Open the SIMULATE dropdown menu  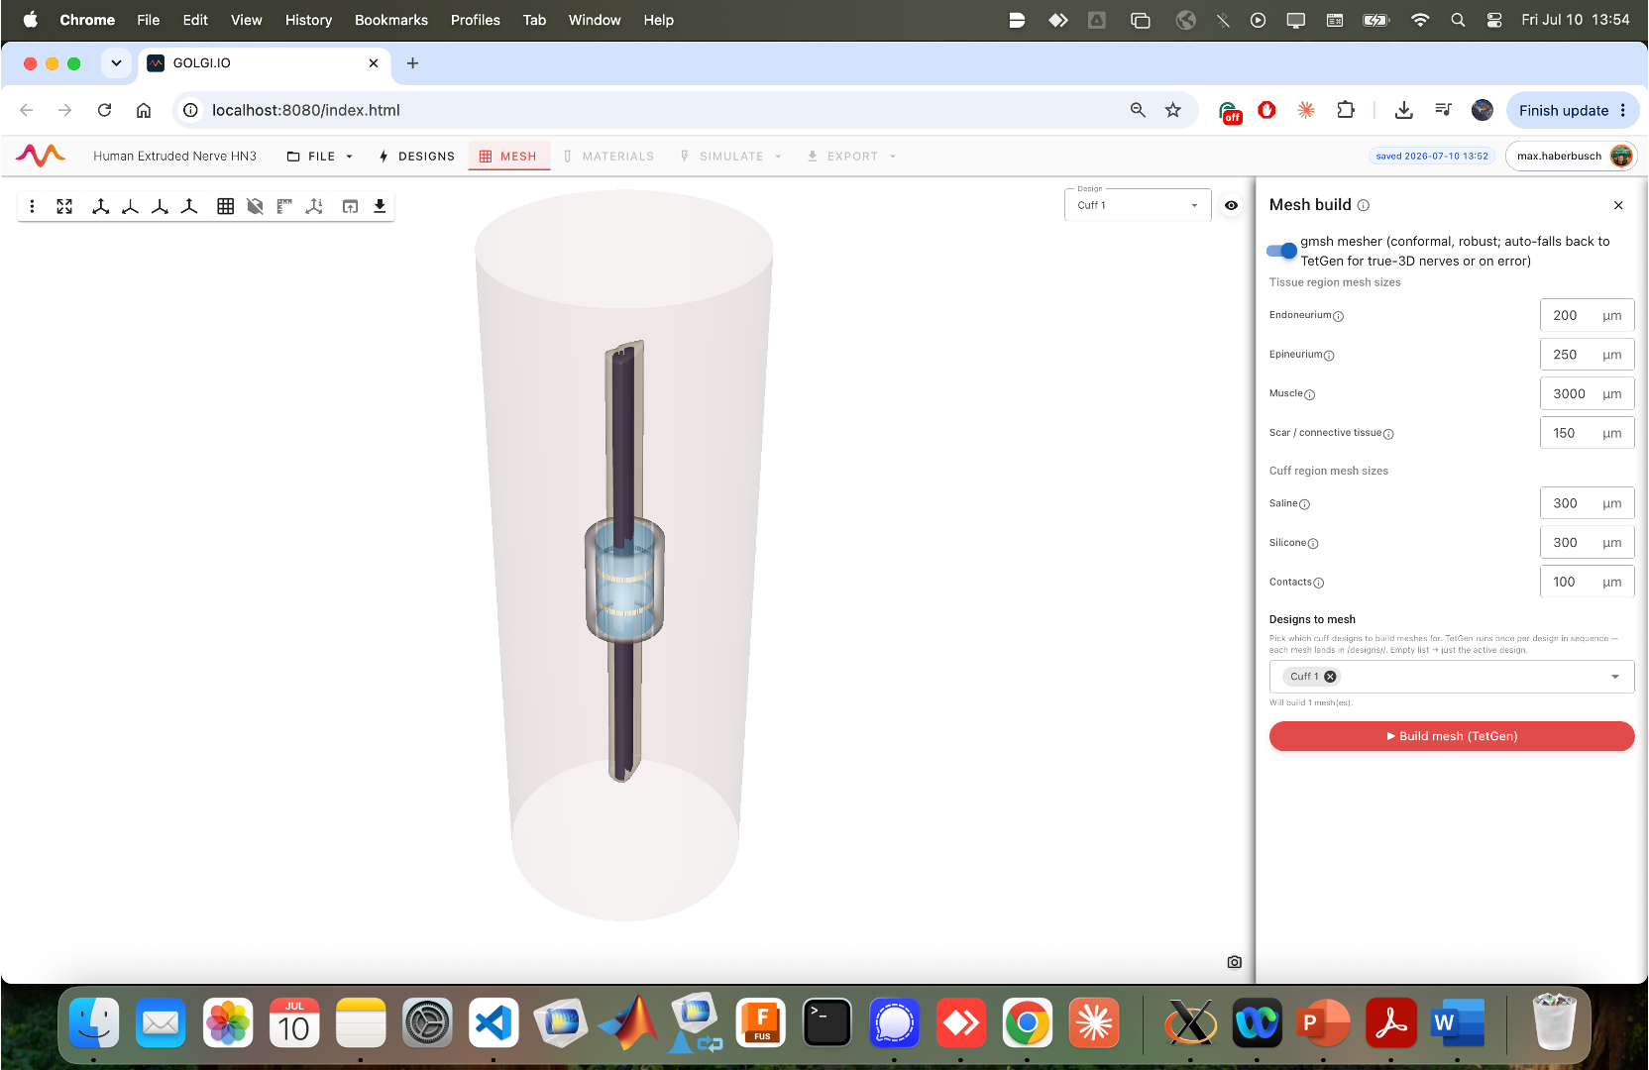(x=731, y=157)
